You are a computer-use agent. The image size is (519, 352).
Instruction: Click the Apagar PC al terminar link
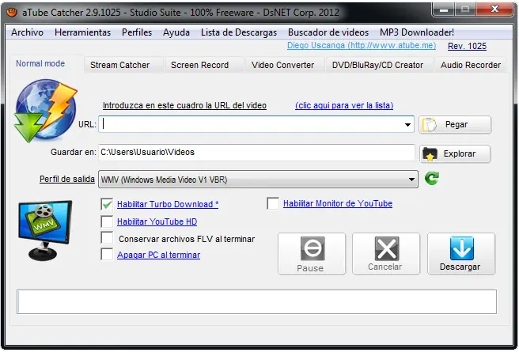click(158, 255)
